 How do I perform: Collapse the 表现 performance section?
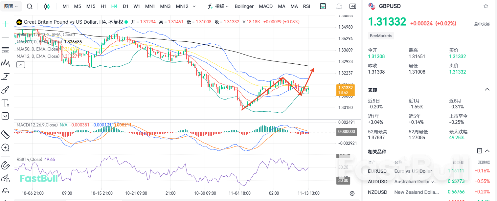tap(487, 90)
